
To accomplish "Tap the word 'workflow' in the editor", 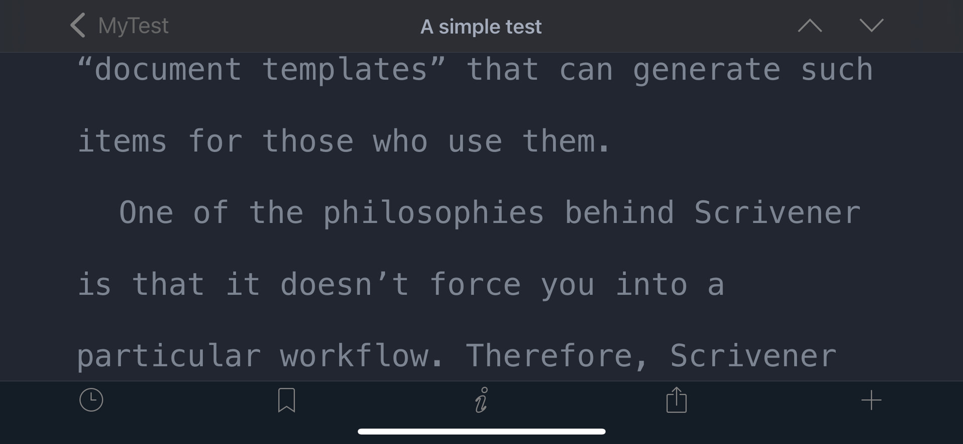I will [354, 356].
